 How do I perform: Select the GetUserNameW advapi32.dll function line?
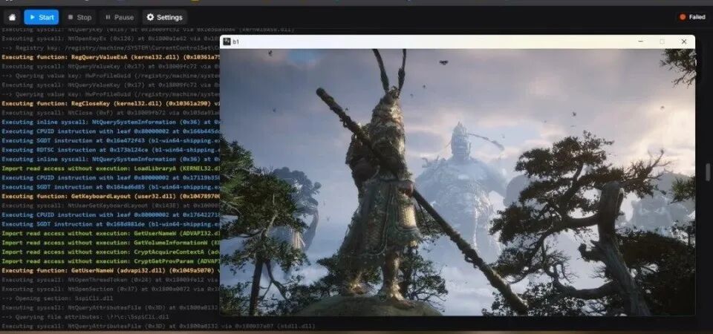click(111, 270)
